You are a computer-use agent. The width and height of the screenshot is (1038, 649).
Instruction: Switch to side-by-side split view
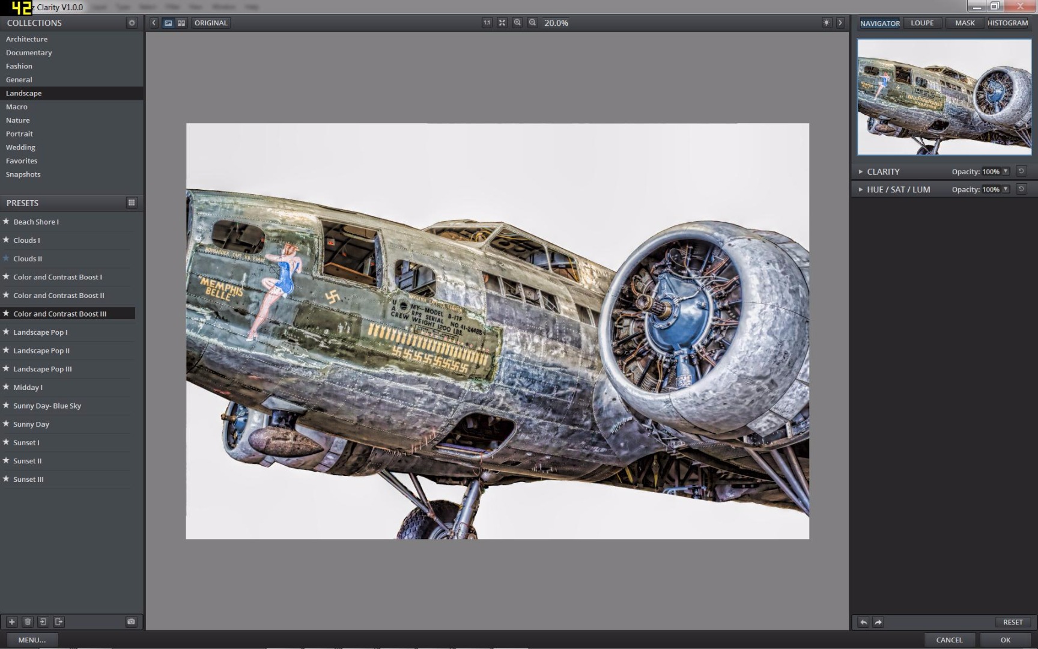pos(181,23)
